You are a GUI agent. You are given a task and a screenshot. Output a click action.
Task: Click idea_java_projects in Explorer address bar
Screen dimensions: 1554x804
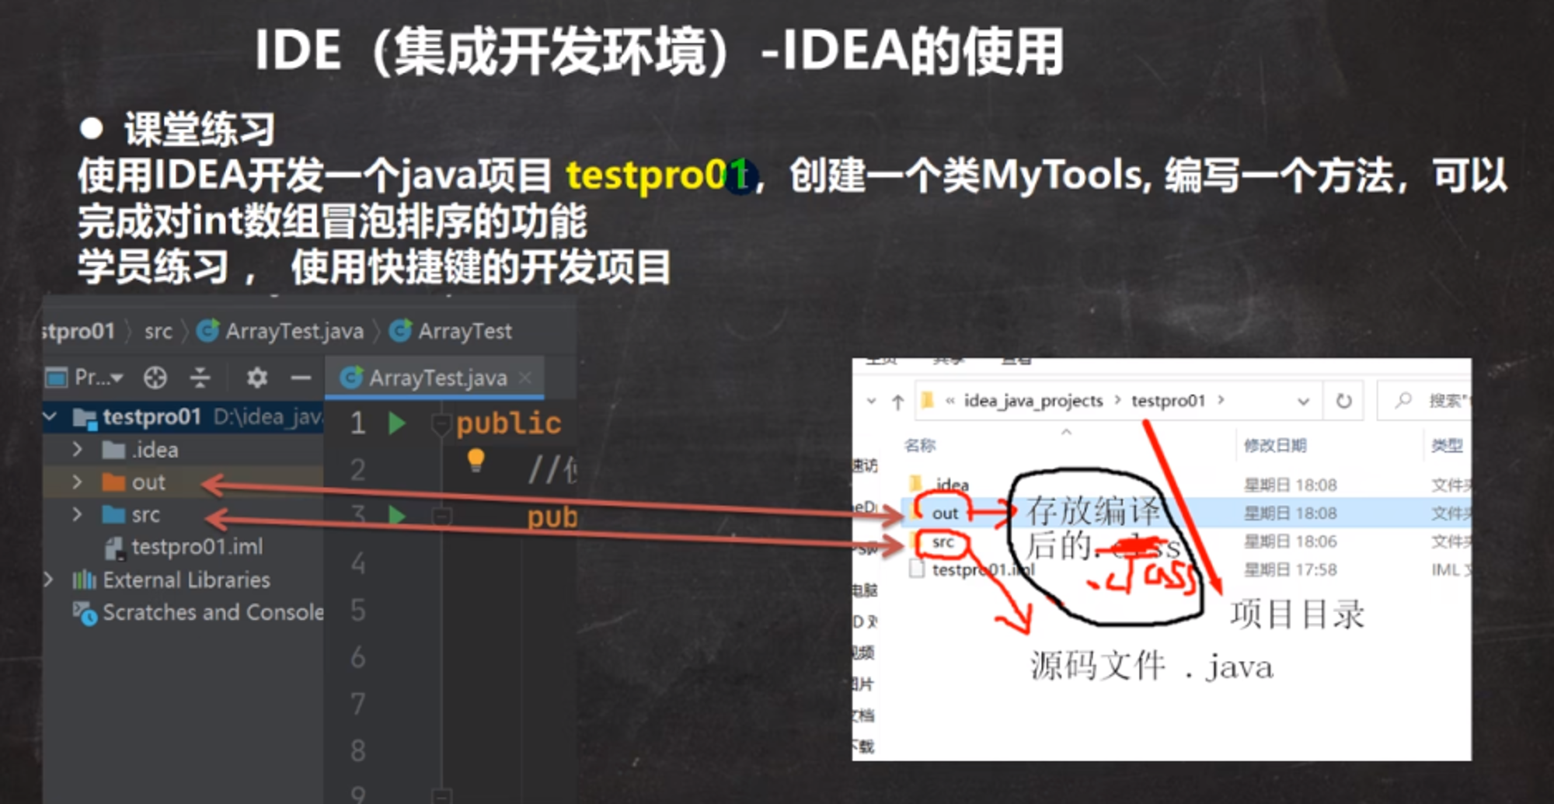point(1033,401)
